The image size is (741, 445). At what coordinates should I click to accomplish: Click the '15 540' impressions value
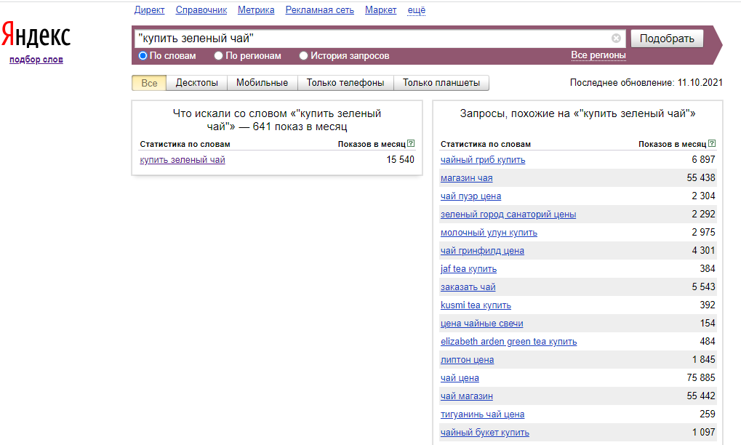400,160
